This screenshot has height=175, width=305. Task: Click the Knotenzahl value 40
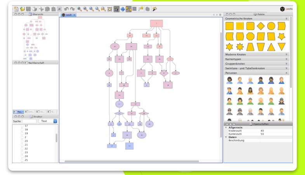[262, 131]
